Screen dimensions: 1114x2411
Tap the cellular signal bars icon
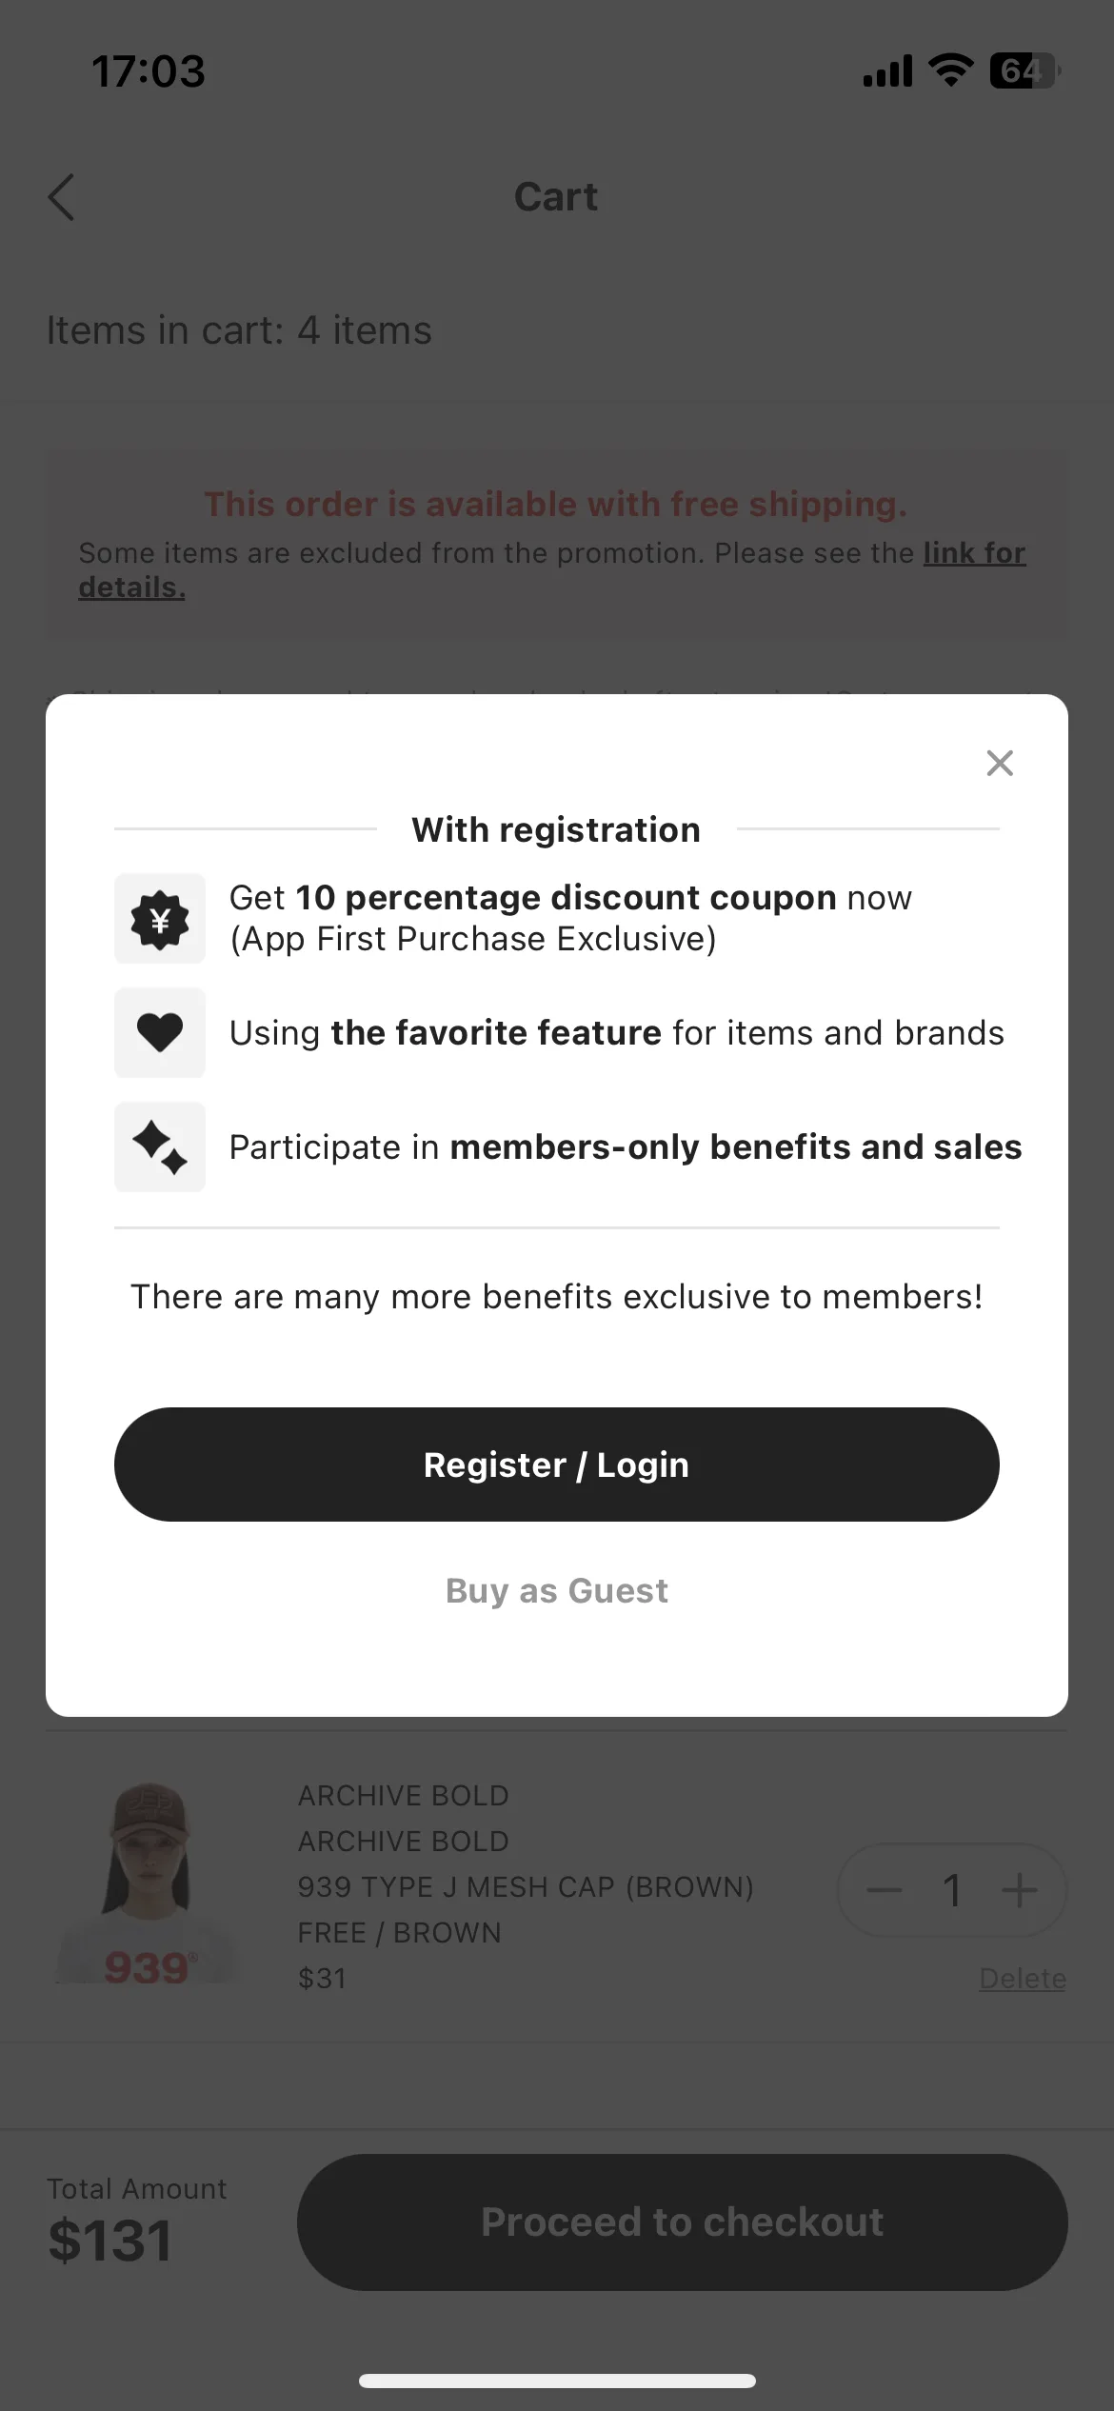[887, 71]
